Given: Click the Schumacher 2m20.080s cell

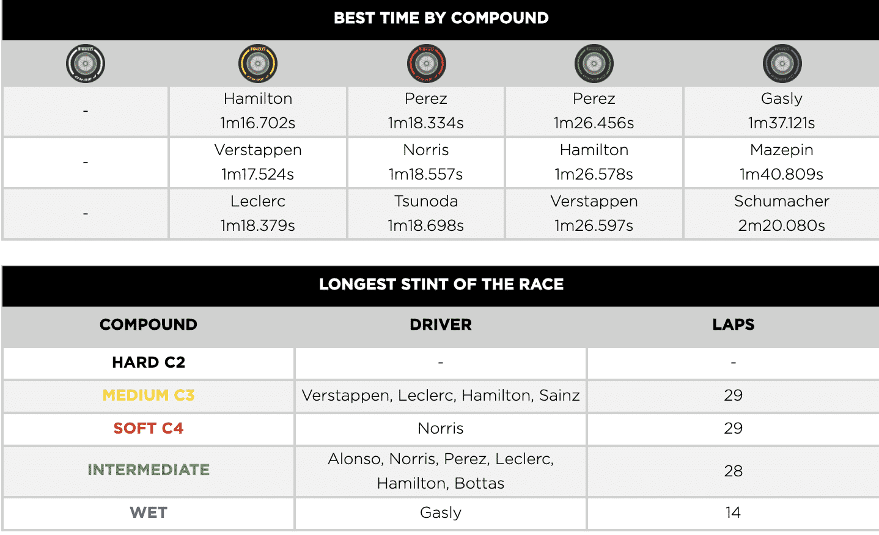Looking at the screenshot, I should [782, 214].
